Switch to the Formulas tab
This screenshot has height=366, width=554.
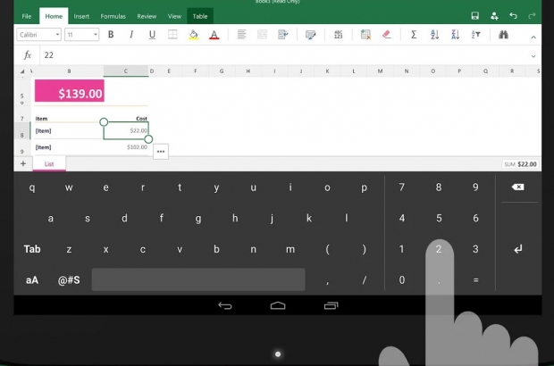113,16
